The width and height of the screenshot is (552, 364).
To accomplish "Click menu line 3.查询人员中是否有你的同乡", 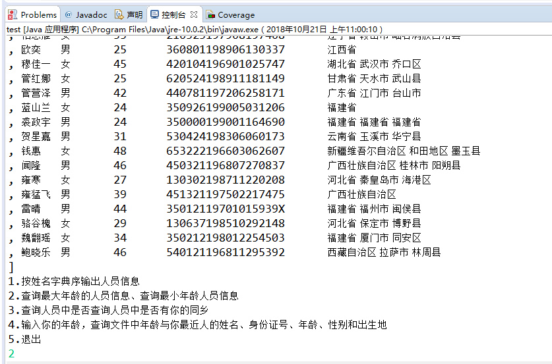I will click(108, 310).
